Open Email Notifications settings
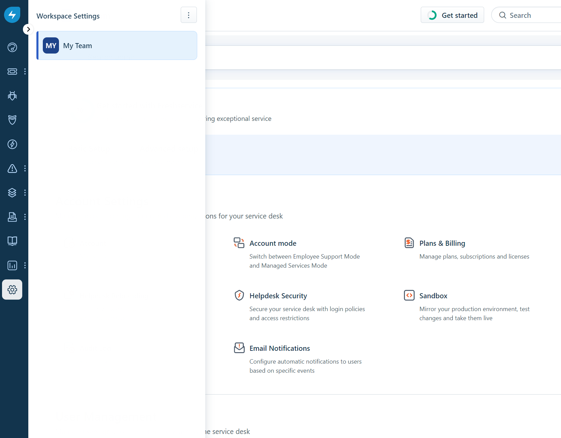 point(279,348)
